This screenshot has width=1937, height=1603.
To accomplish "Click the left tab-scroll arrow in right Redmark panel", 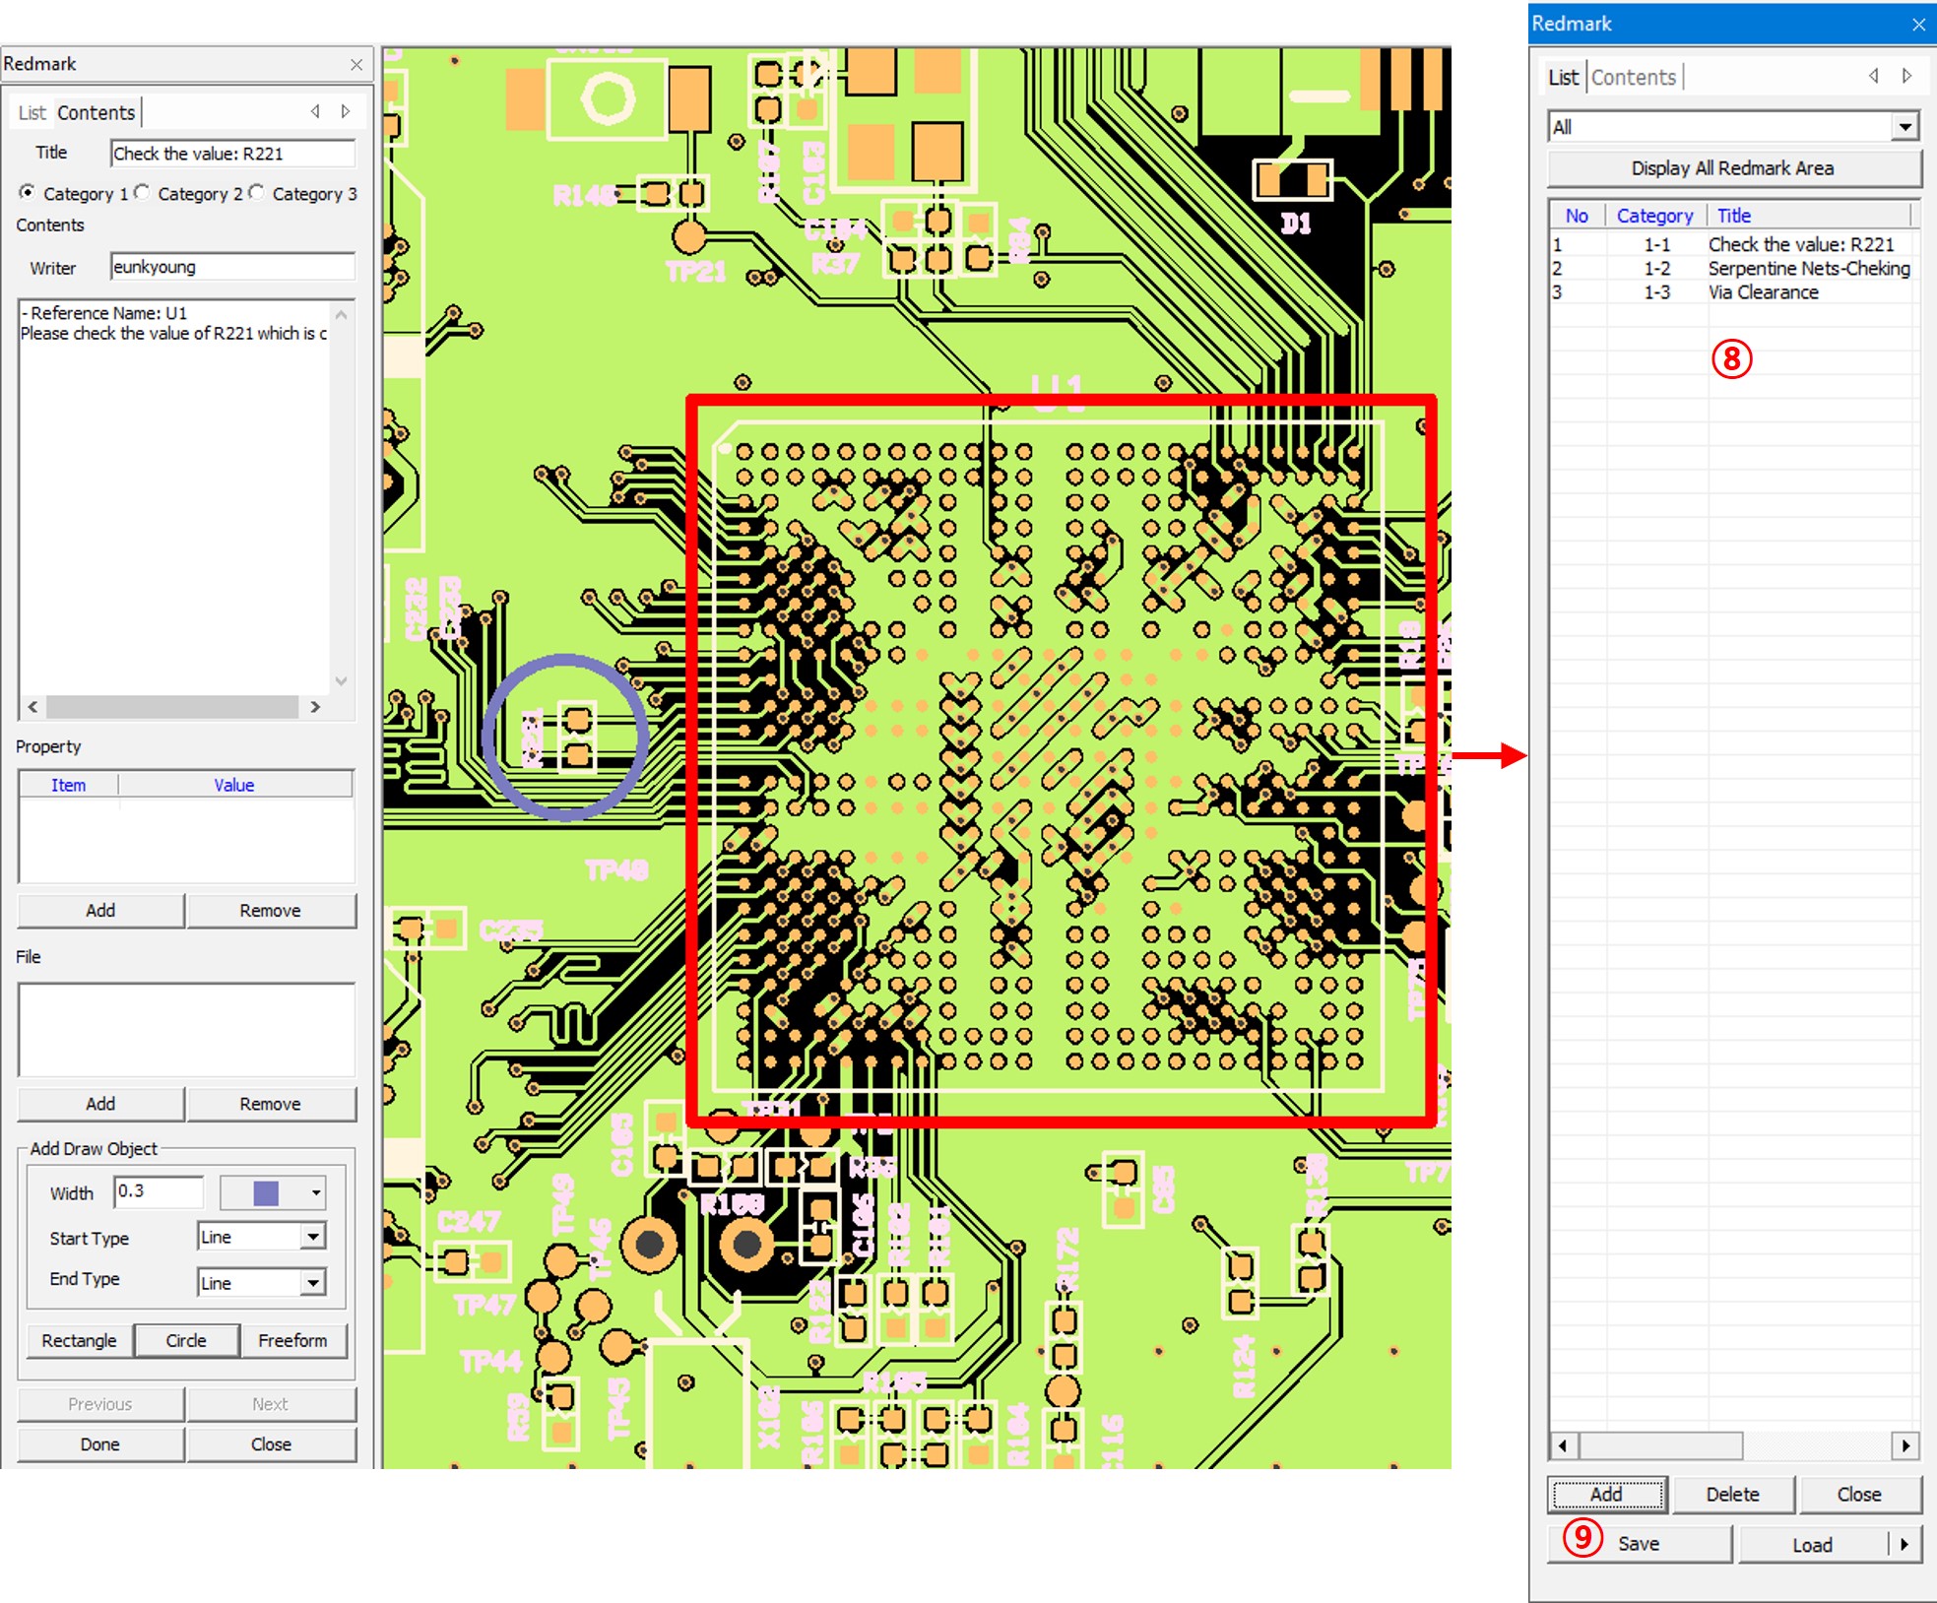I will 1873,76.
